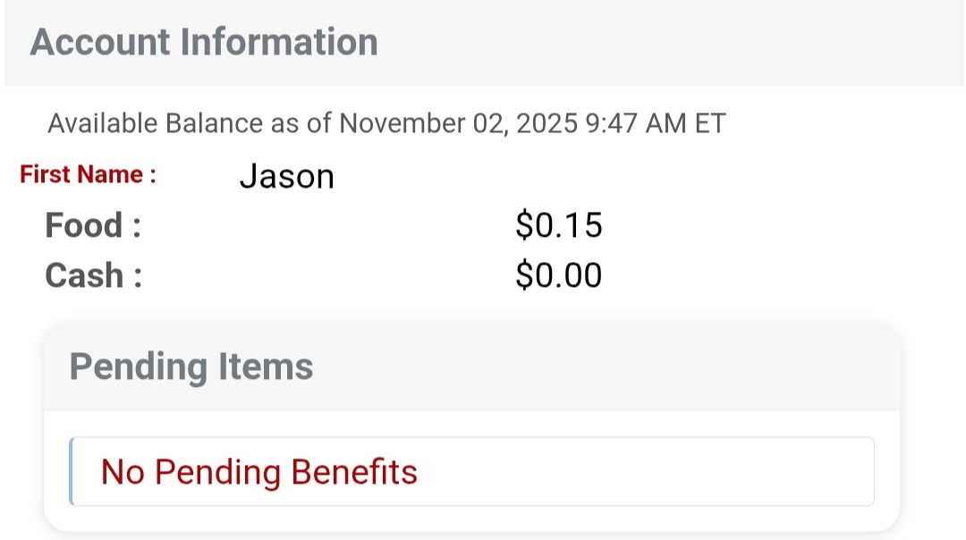Click the words "Available Balance"
The image size is (966, 540).
pyautogui.click(x=155, y=123)
